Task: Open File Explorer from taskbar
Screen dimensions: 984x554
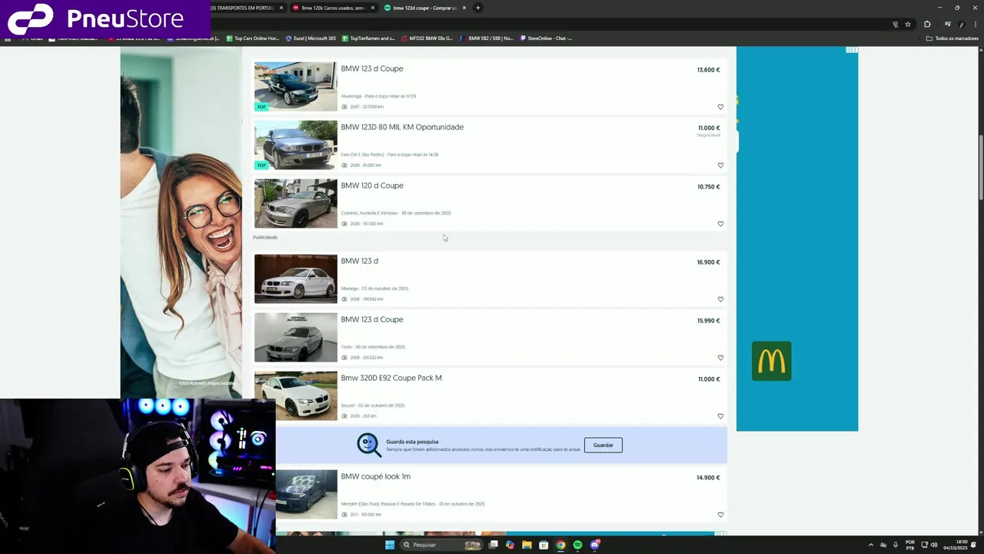Action: [527, 545]
